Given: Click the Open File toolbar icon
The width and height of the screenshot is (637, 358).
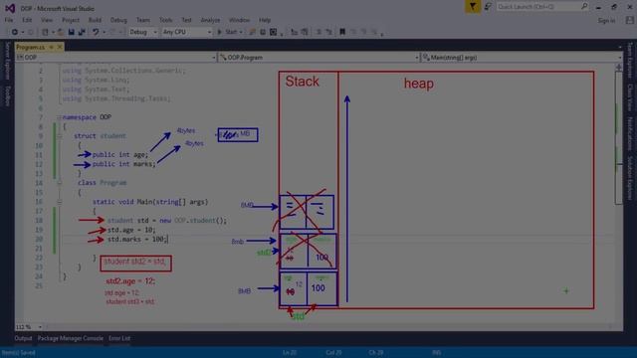Looking at the screenshot, I should point(61,32).
